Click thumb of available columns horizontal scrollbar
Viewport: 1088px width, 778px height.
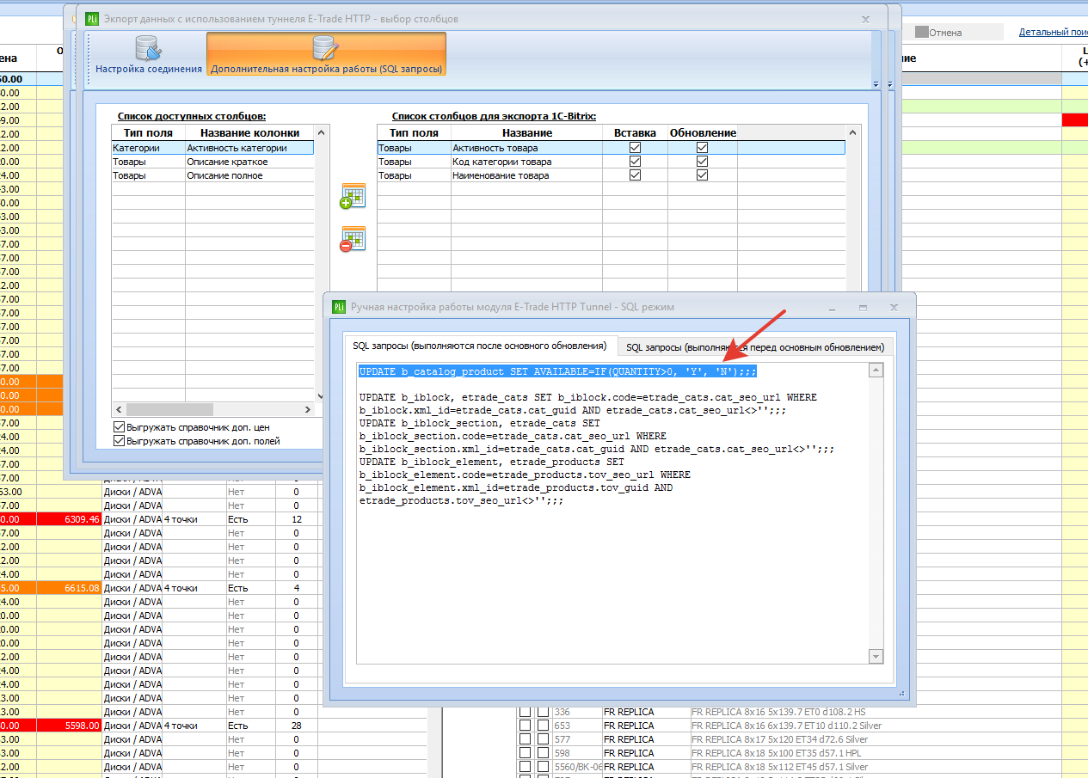(x=169, y=410)
